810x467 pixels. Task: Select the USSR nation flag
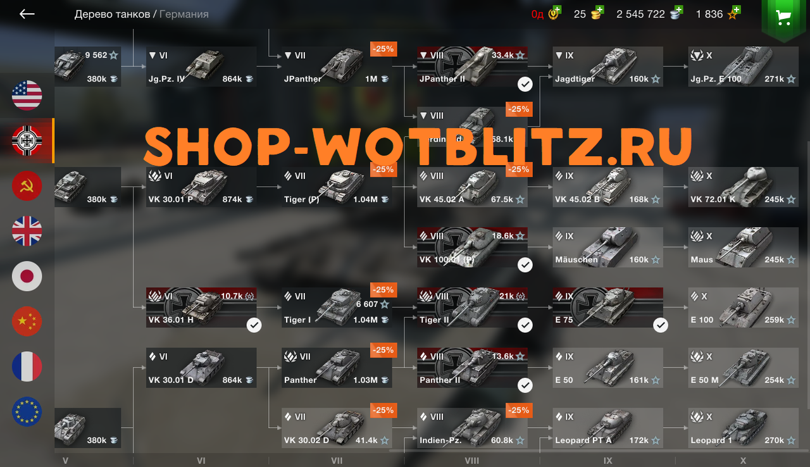point(27,186)
